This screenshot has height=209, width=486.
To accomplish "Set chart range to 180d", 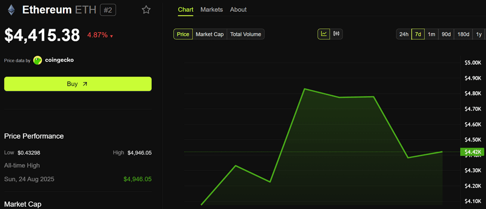I will (464, 34).
